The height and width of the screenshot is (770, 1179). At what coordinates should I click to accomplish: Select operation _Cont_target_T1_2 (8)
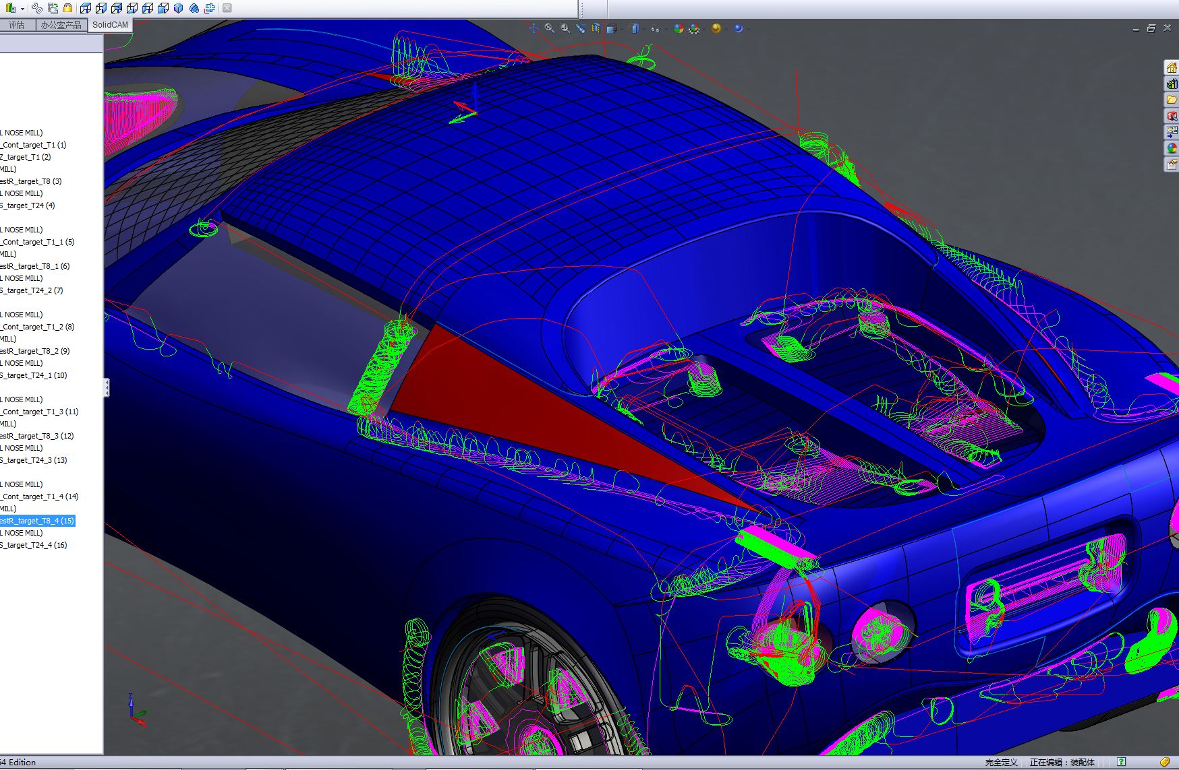(x=38, y=327)
